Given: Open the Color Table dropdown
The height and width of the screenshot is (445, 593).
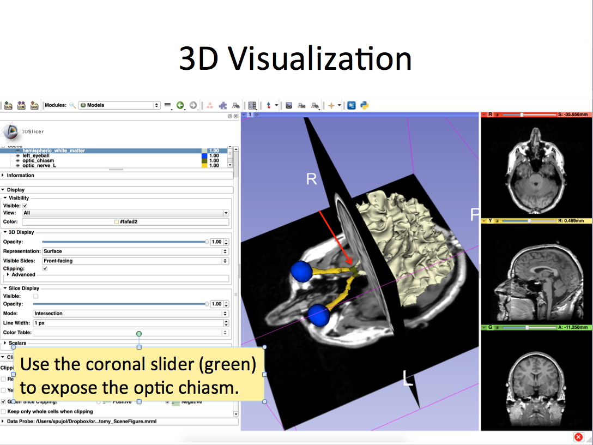Looking at the screenshot, I should (131, 333).
